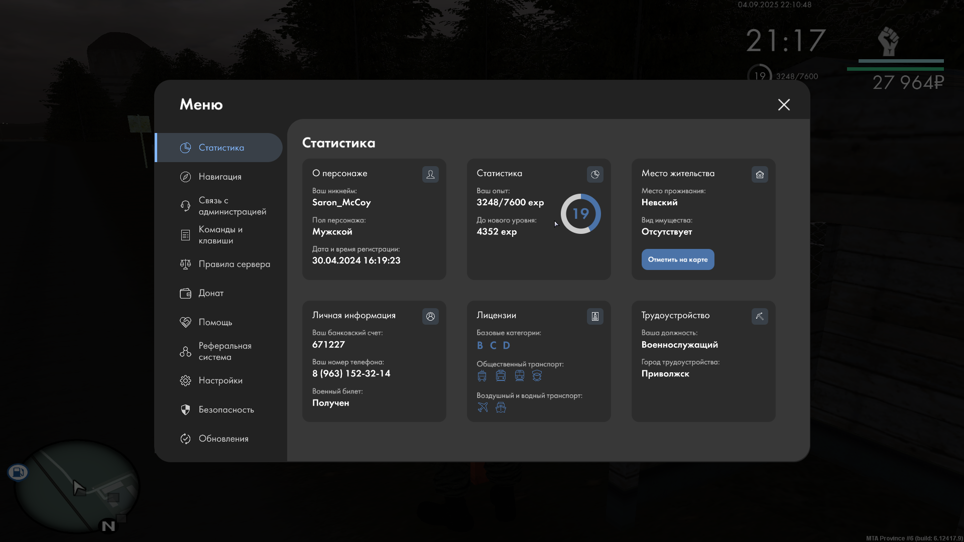
Task: Click the pie chart icon in Статистика card
Action: tap(595, 174)
